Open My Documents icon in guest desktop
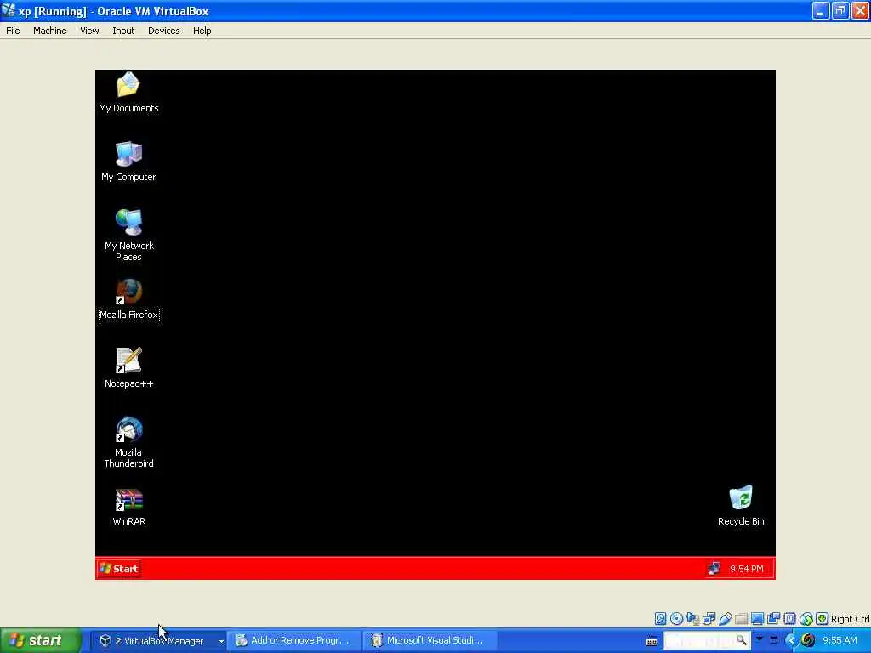 click(128, 92)
